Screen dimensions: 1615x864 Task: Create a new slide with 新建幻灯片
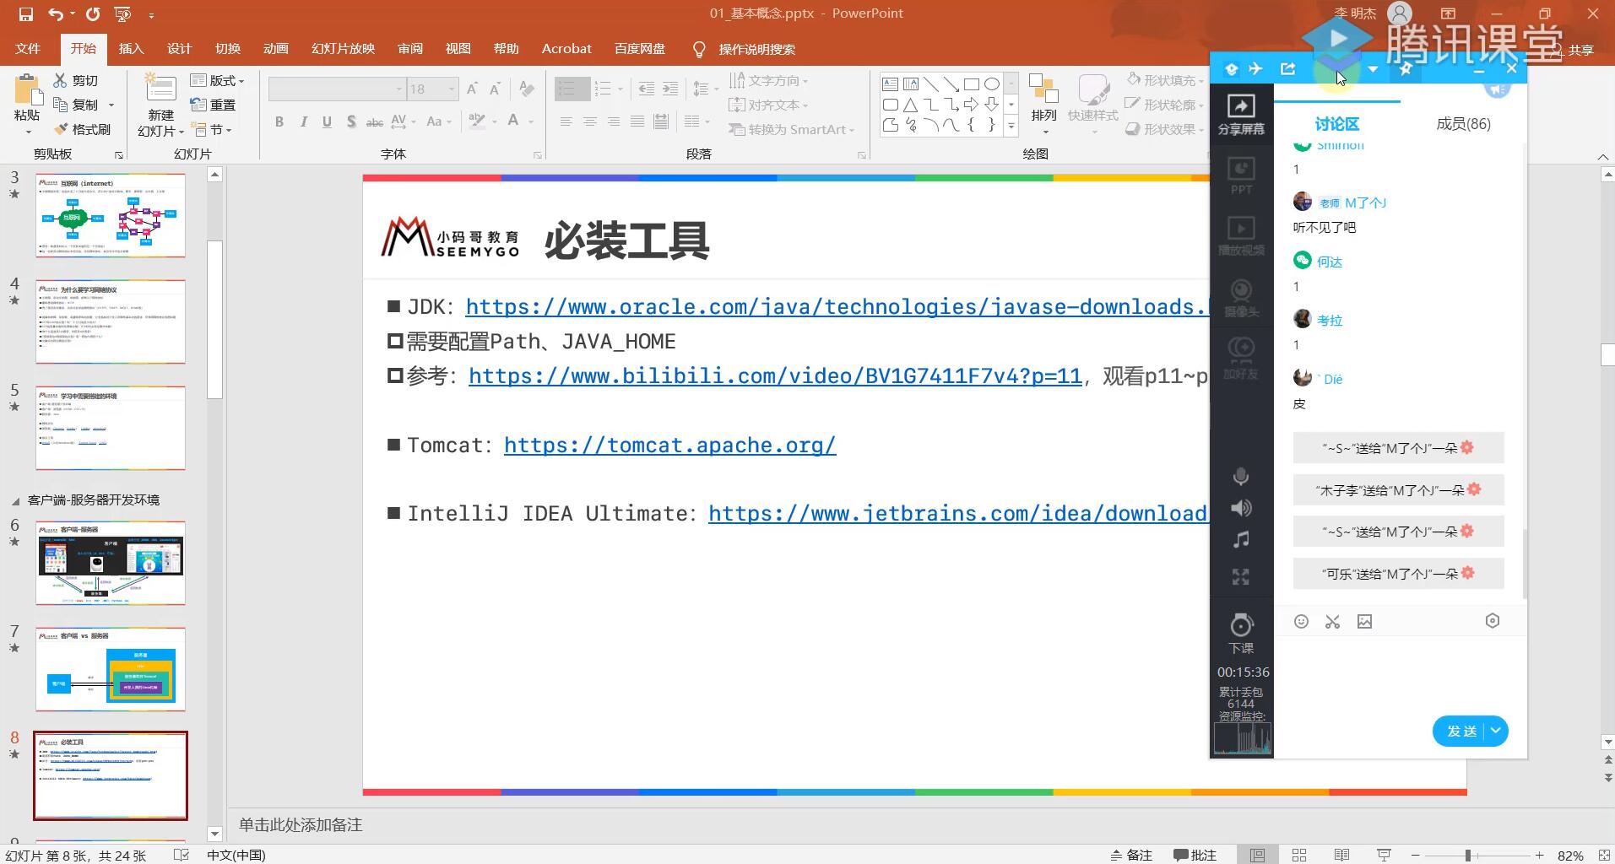160,105
